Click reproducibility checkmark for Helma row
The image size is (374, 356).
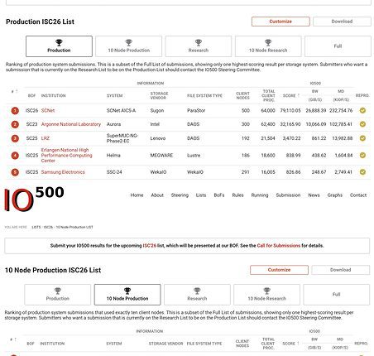point(362,155)
